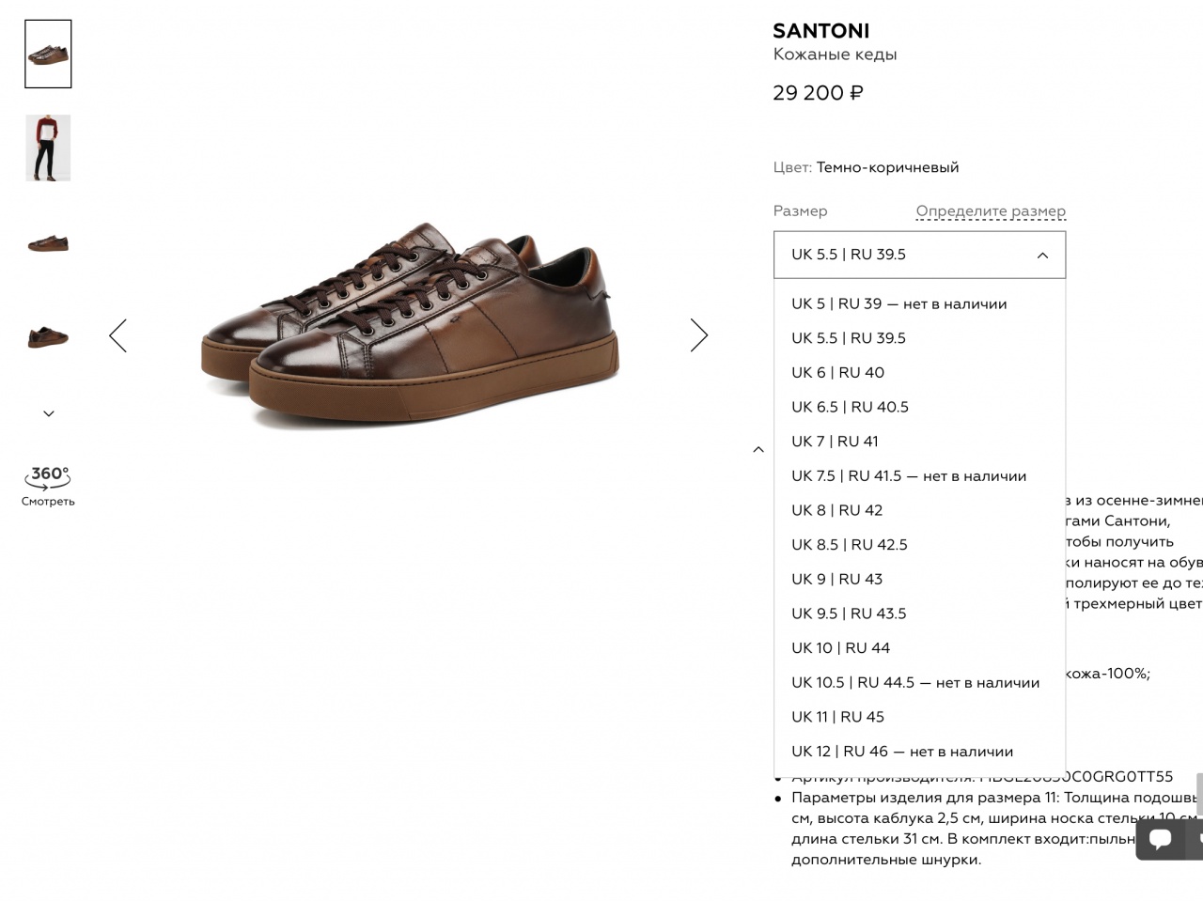
Task: Click the SANTONI brand name
Action: pos(820,31)
